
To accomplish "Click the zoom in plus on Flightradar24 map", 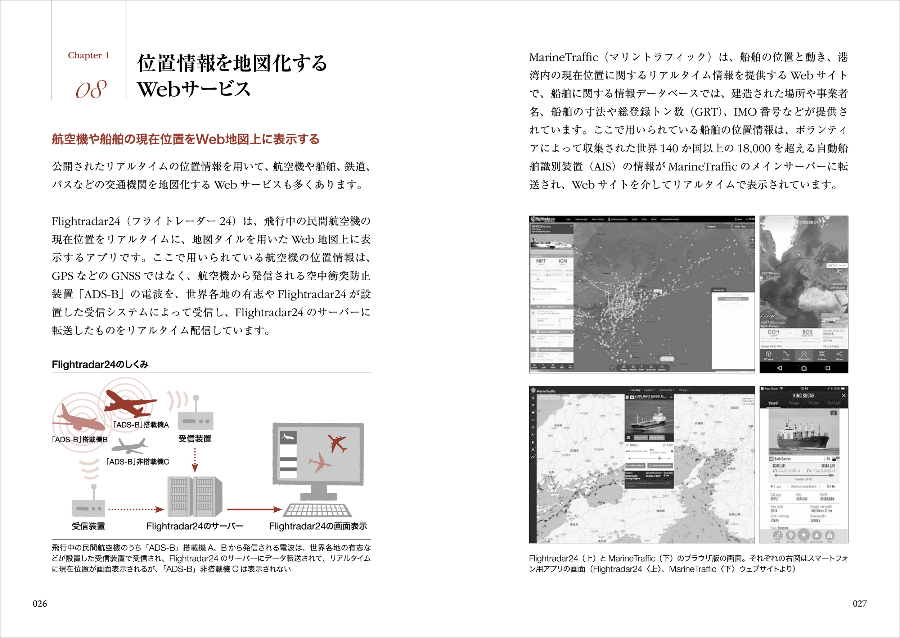I will 752,240.
